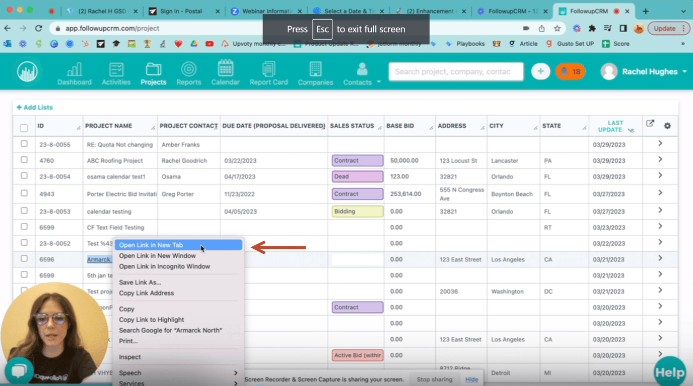
Task: Click the Dead sales status badge
Action: click(x=357, y=177)
